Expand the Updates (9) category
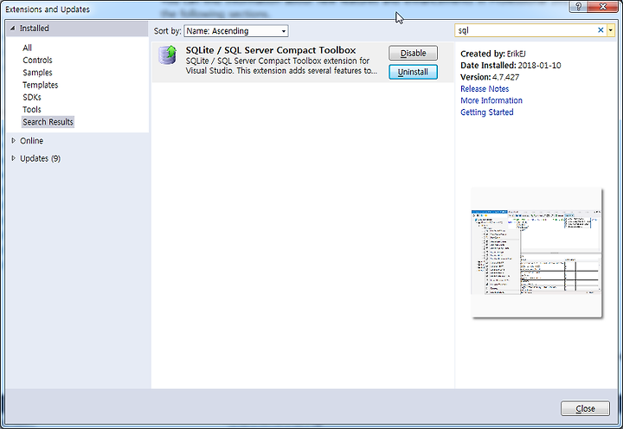The height and width of the screenshot is (429, 623). (x=13, y=158)
